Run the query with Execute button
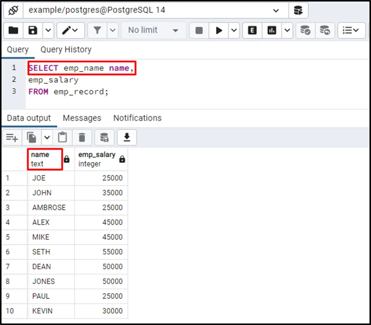 click(x=219, y=31)
